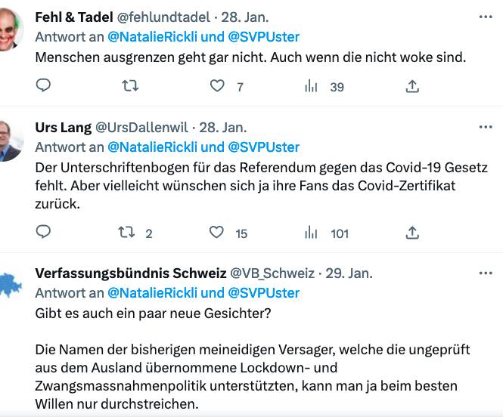Share the Fehl & Tadel tweet
The image size is (503, 417).
pos(412,86)
